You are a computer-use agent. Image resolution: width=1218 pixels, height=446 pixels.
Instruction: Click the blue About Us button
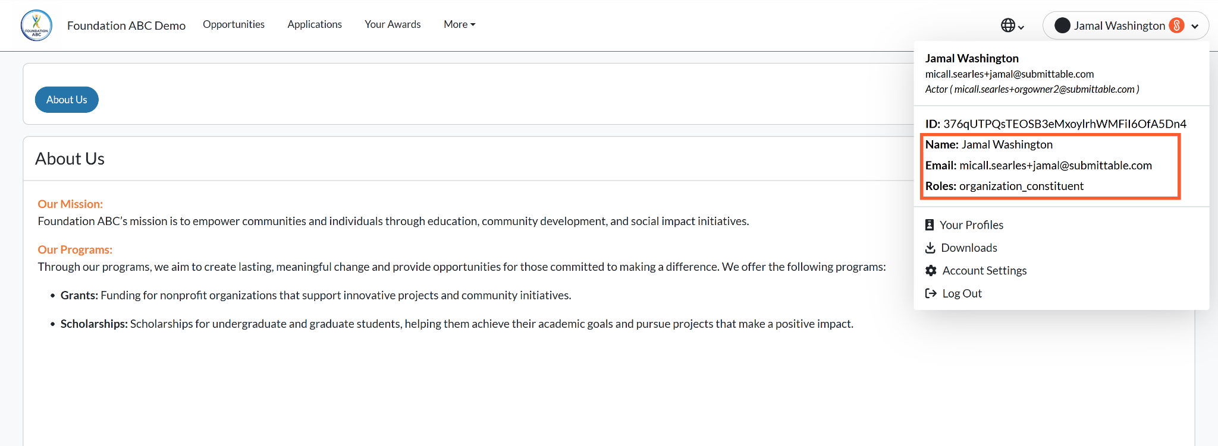pos(67,100)
